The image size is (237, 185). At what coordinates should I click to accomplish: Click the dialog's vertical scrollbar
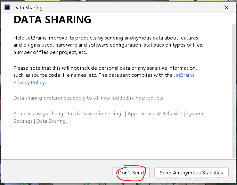tap(233, 91)
